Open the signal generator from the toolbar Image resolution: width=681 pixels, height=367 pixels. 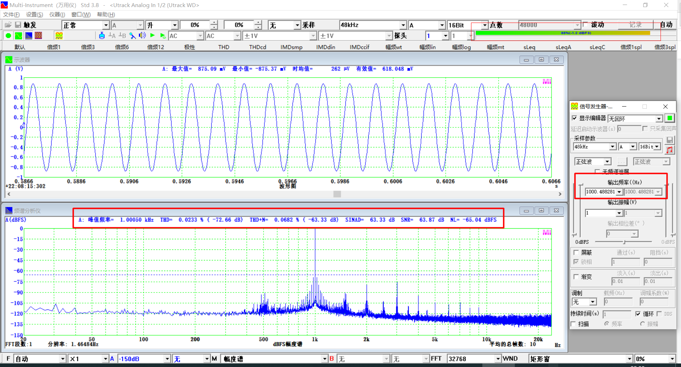click(59, 35)
